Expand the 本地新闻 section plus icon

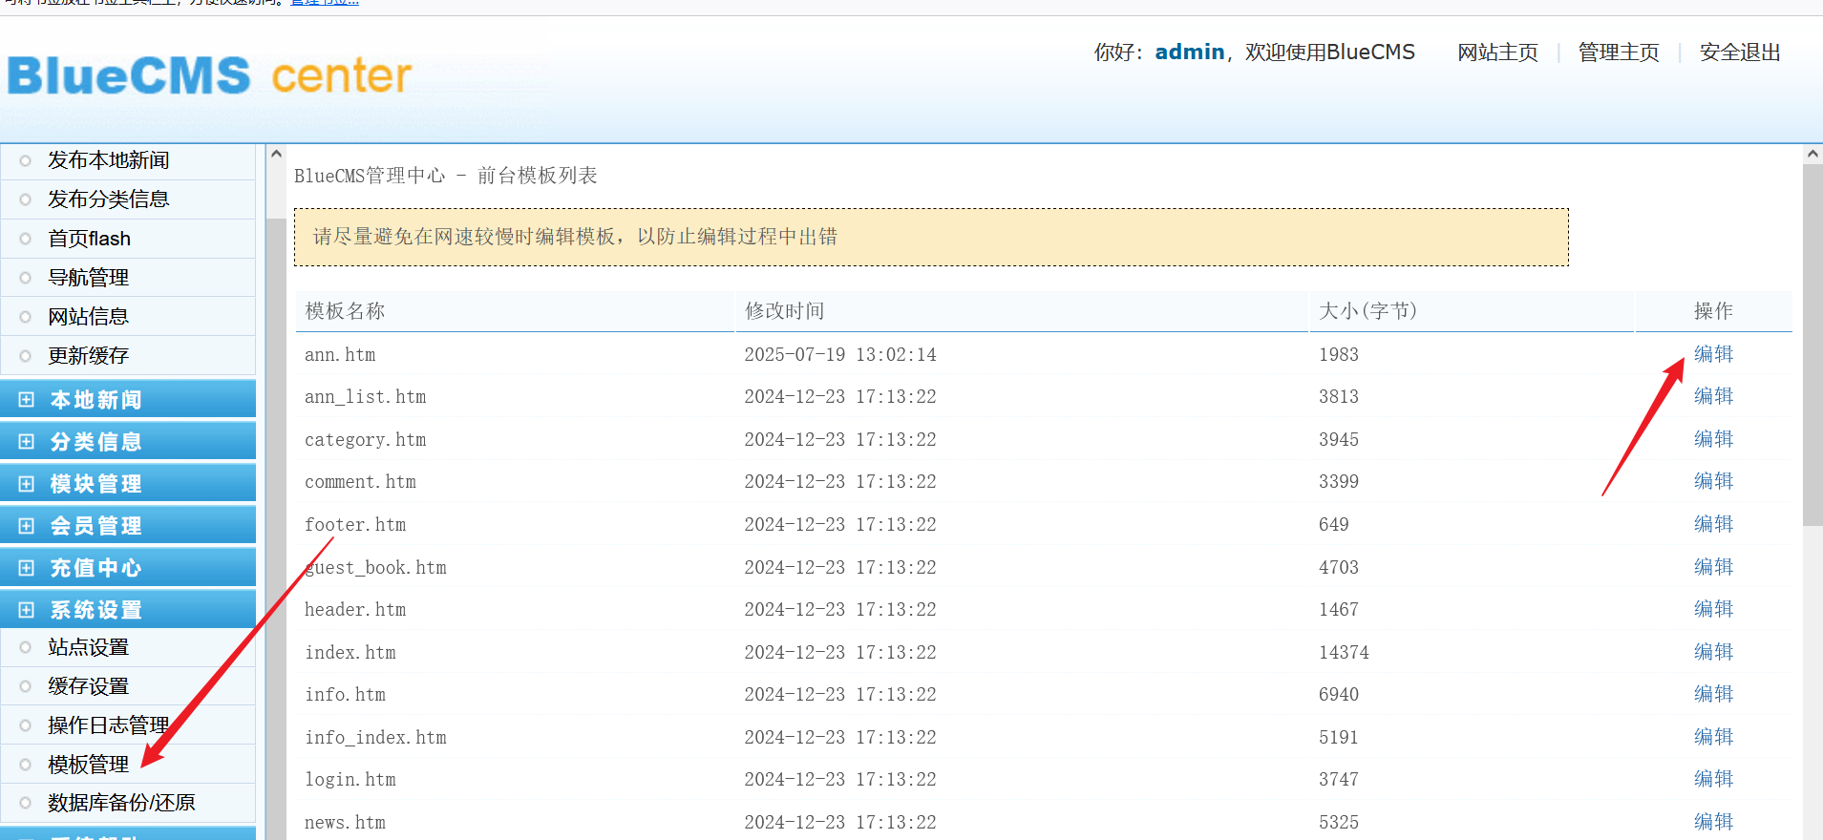point(26,400)
